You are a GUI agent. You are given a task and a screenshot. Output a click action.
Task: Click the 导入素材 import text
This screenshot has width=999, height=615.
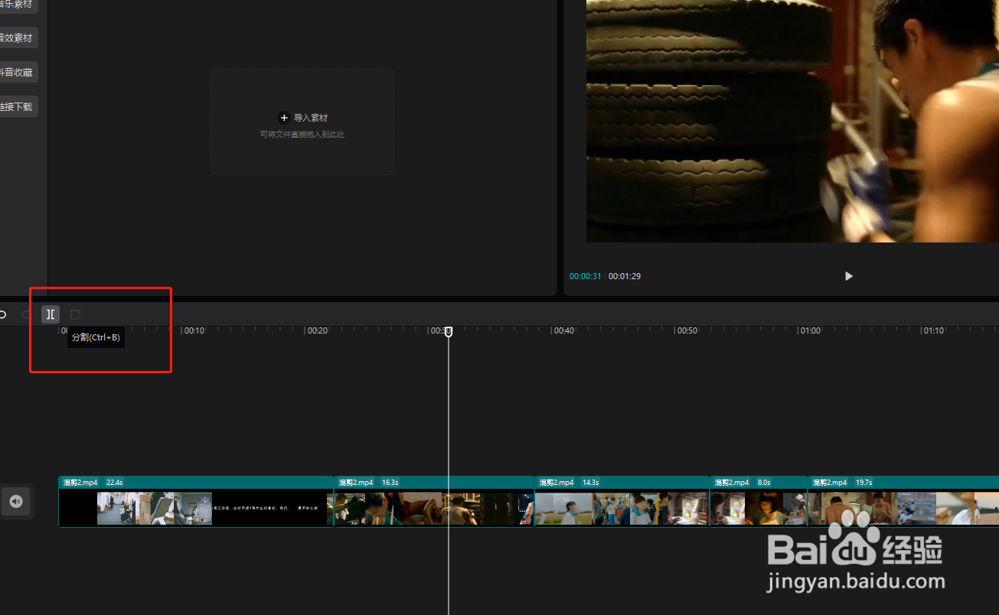(x=311, y=118)
